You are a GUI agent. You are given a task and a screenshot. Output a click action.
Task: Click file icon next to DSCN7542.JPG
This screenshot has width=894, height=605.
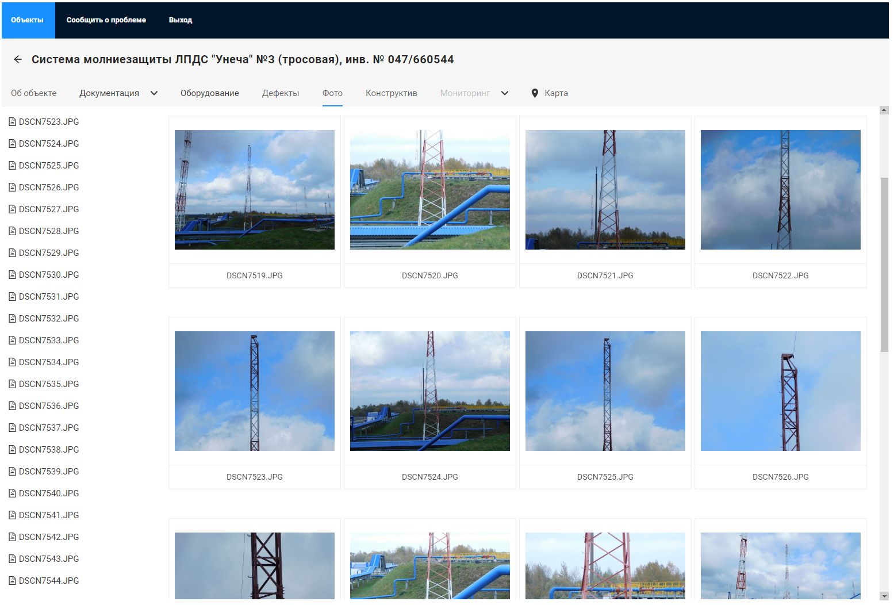pos(12,537)
